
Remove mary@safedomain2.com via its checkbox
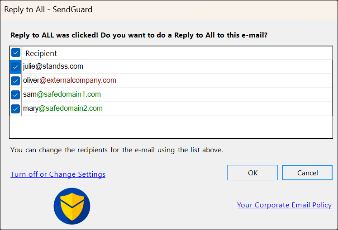[x=15, y=109]
